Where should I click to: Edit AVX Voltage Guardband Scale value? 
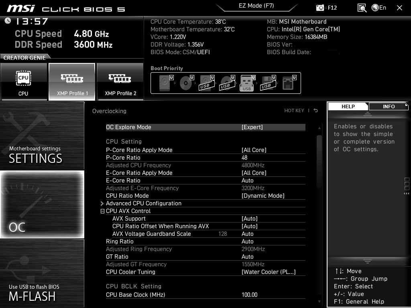click(x=209, y=234)
